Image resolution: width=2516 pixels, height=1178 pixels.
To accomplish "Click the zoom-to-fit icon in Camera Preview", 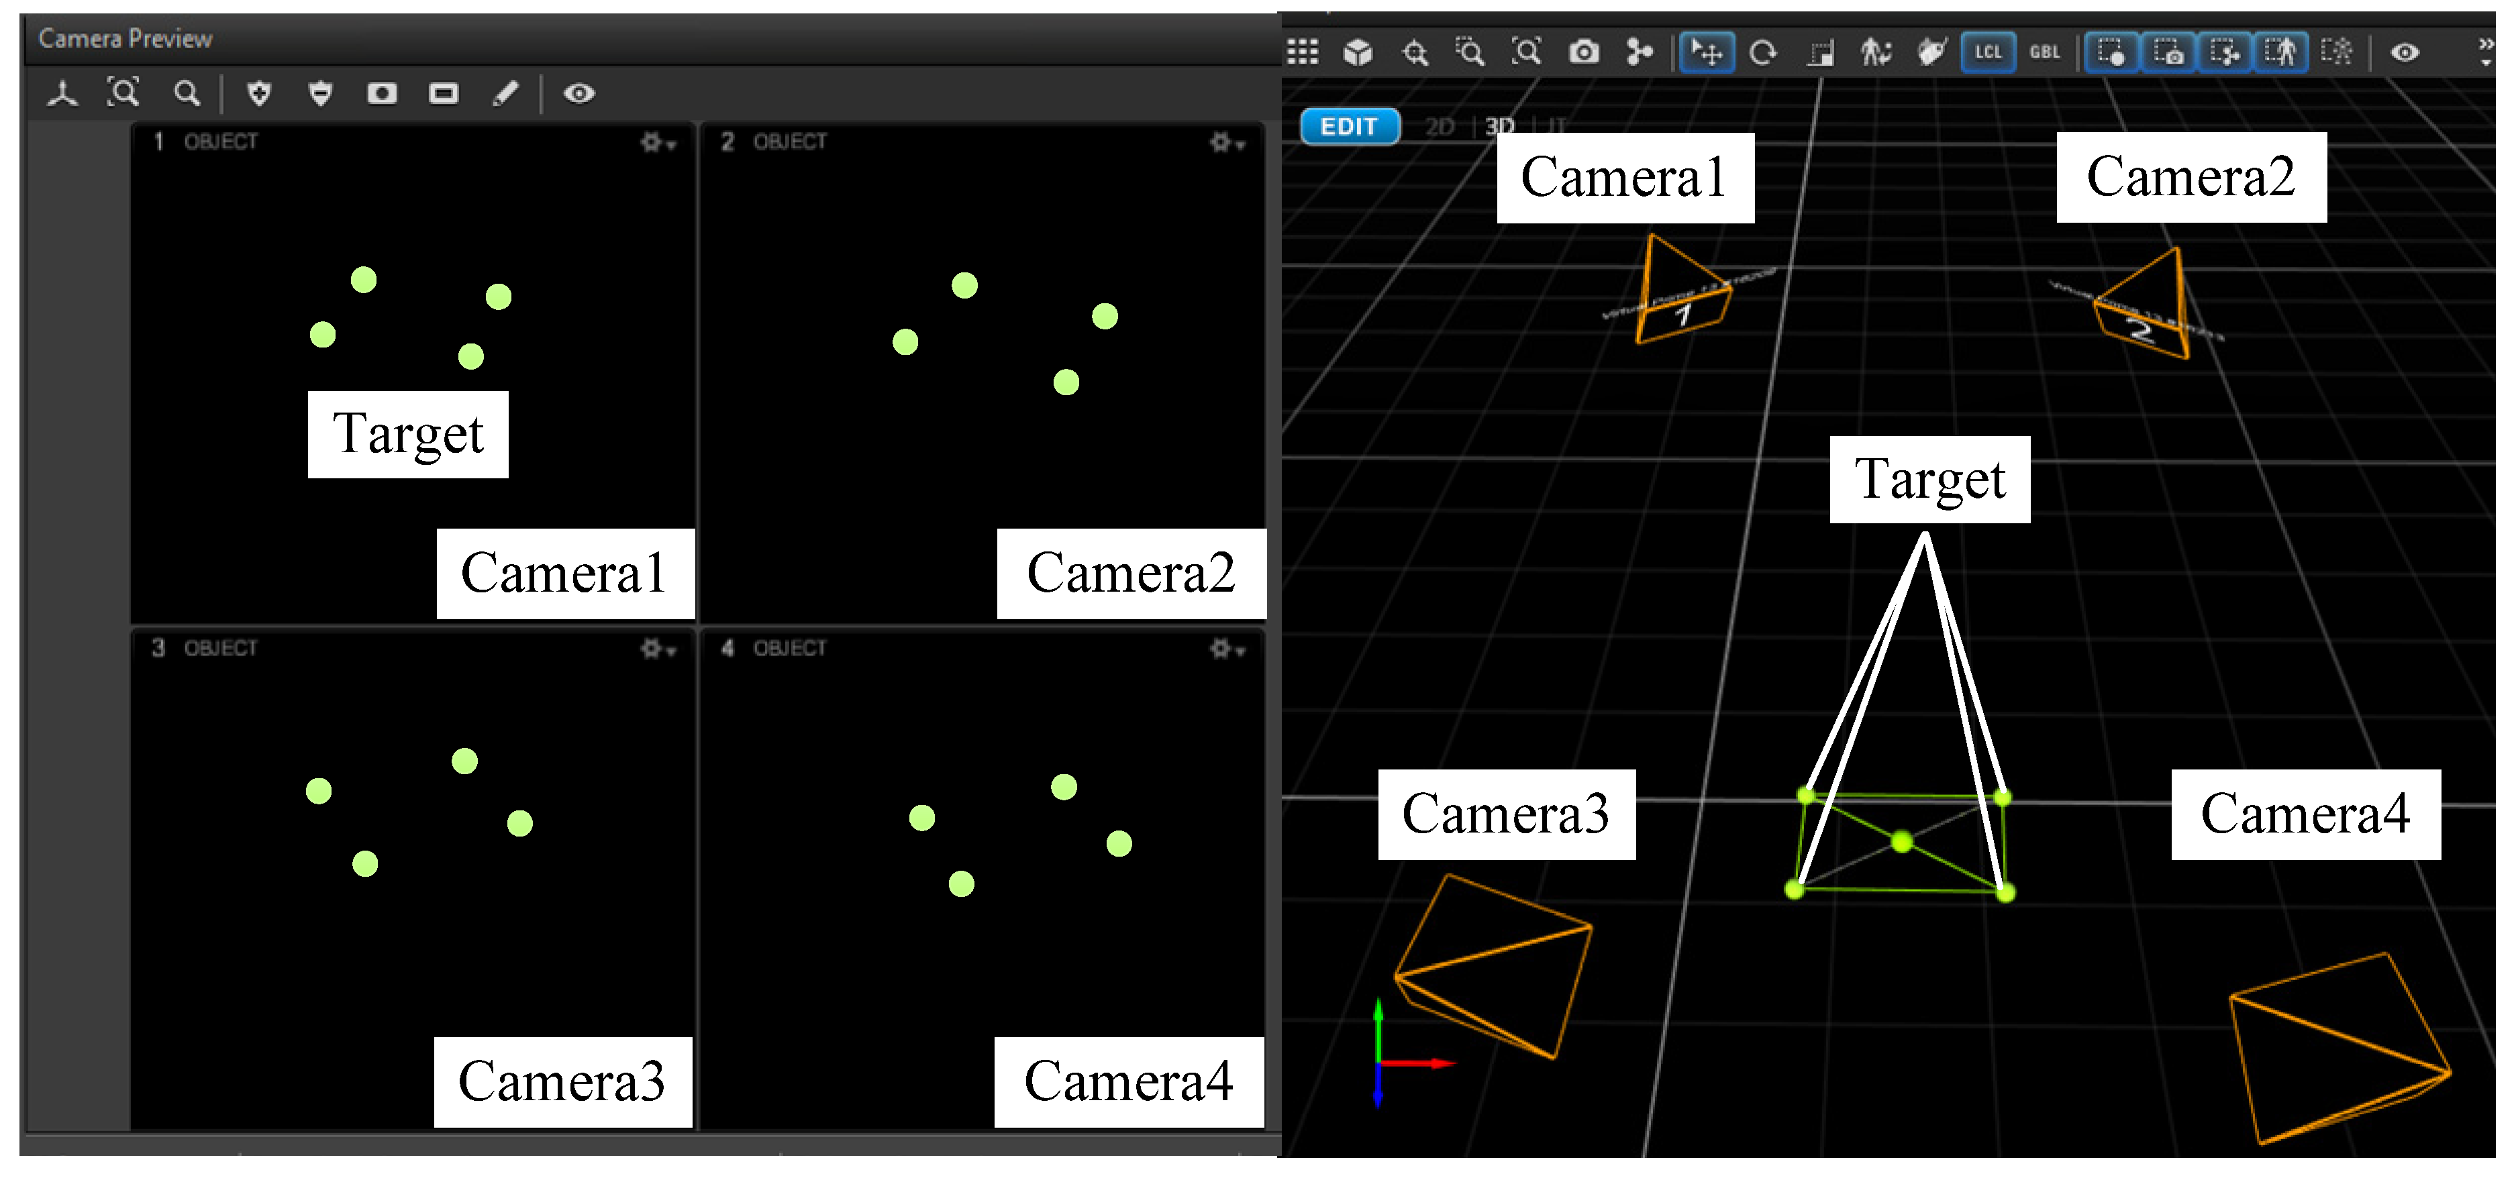I will coord(123,93).
